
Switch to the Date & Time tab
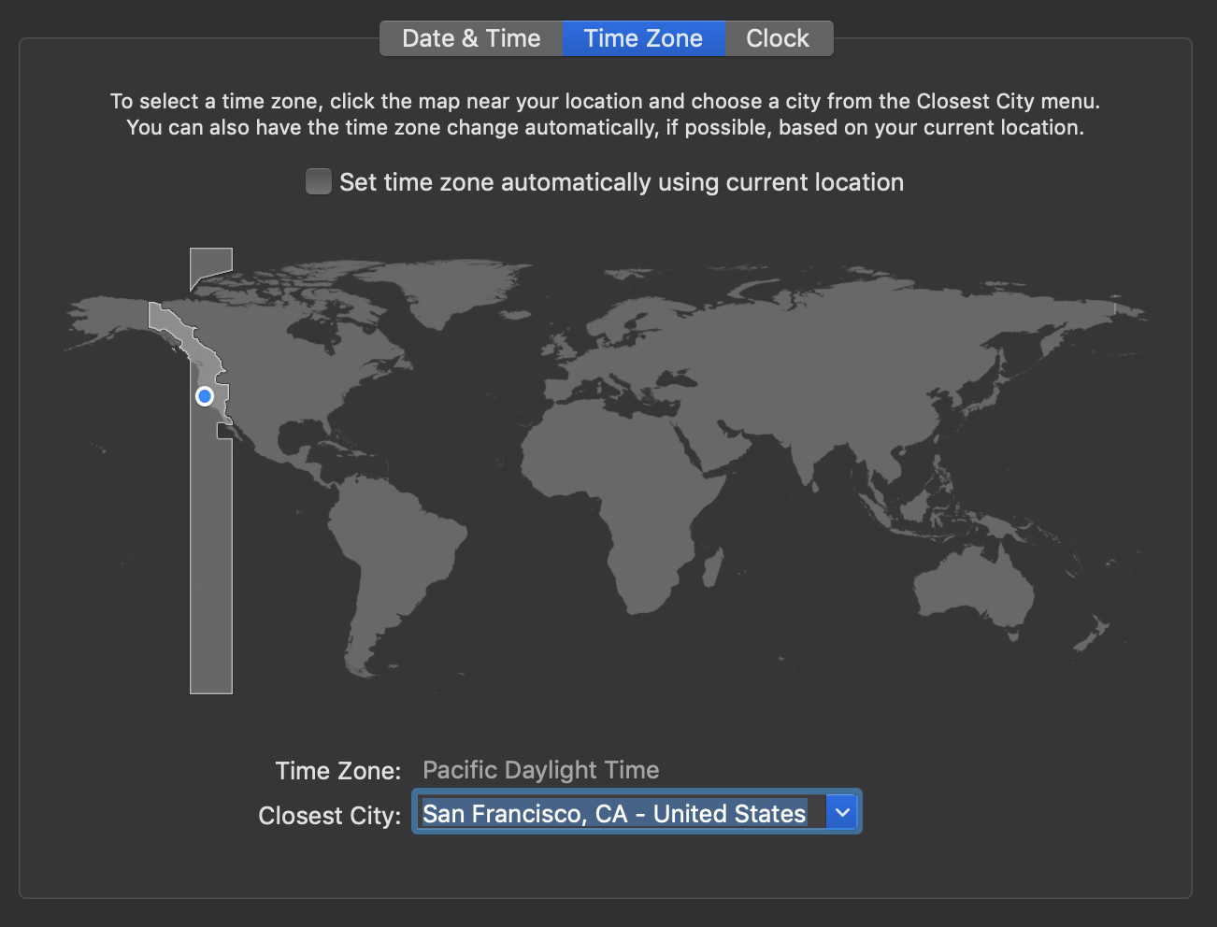pos(470,37)
